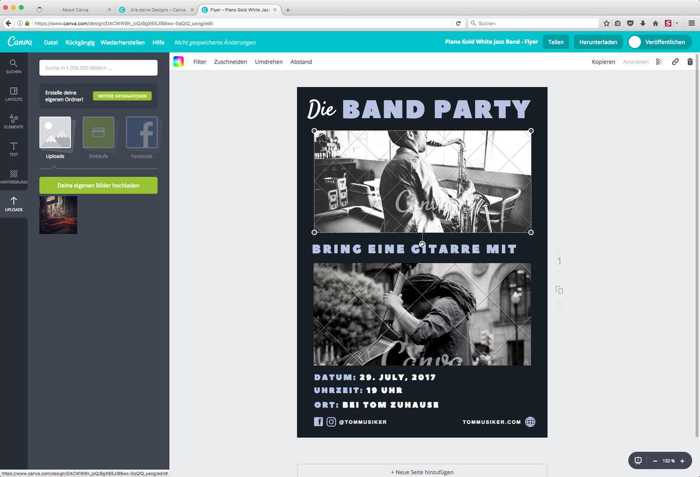
Task: Go to browser home page icon
Action: [655, 23]
